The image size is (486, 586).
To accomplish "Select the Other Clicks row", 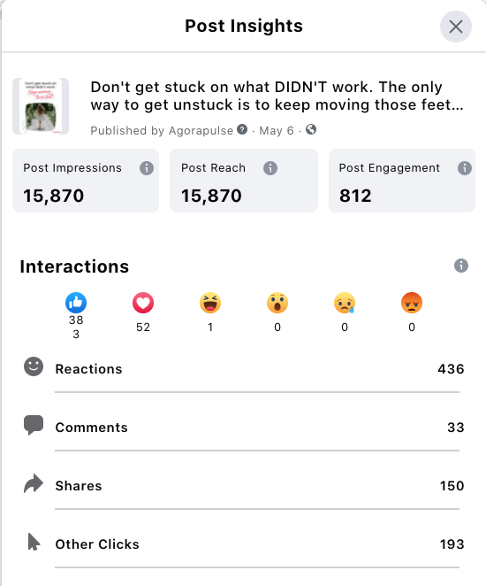I will [x=242, y=544].
